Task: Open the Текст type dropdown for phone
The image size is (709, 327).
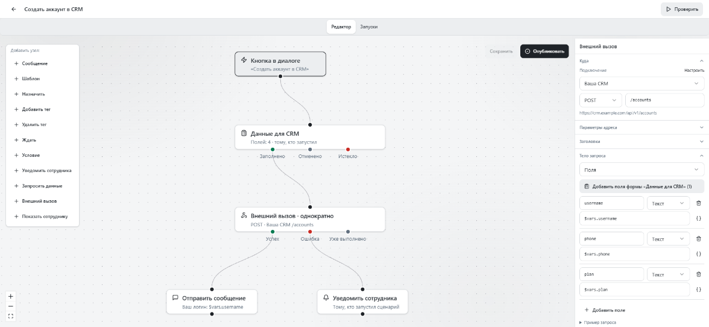Action: [x=668, y=239]
